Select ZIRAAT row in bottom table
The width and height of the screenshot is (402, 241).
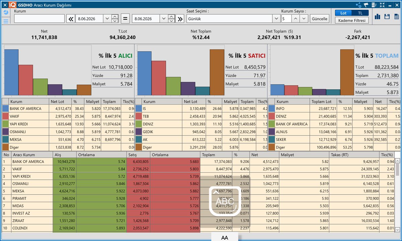pos(198,221)
